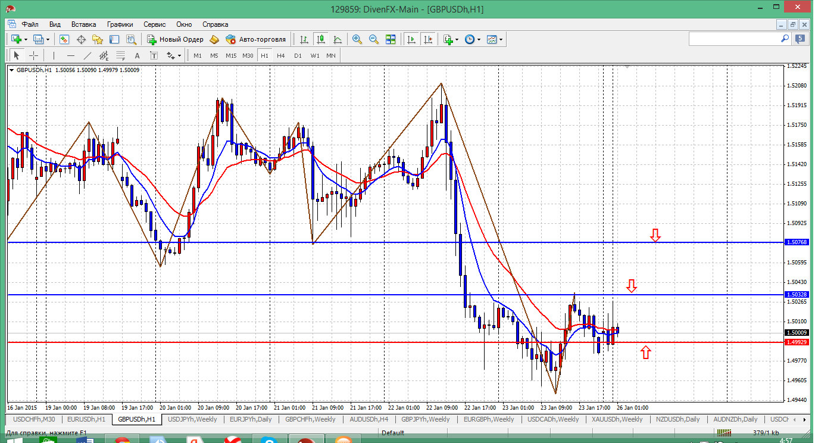
Task: Open the Графики menu
Action: coord(120,24)
